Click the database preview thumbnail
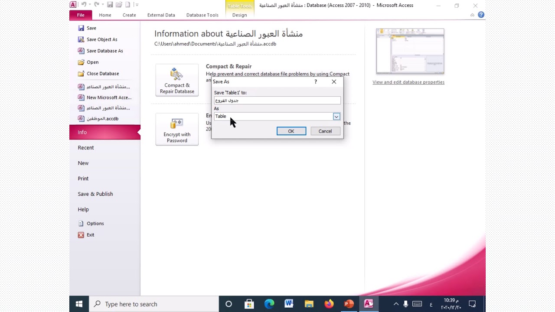The height and width of the screenshot is (312, 555). point(410,51)
